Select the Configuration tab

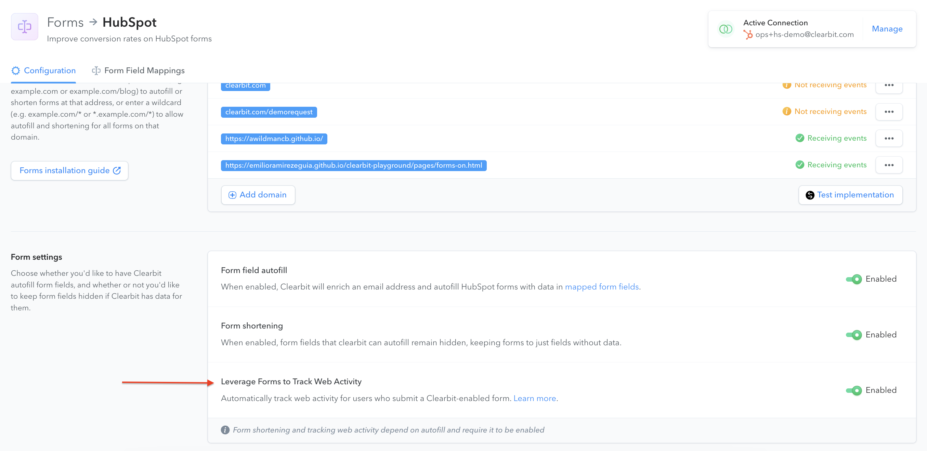coord(43,70)
